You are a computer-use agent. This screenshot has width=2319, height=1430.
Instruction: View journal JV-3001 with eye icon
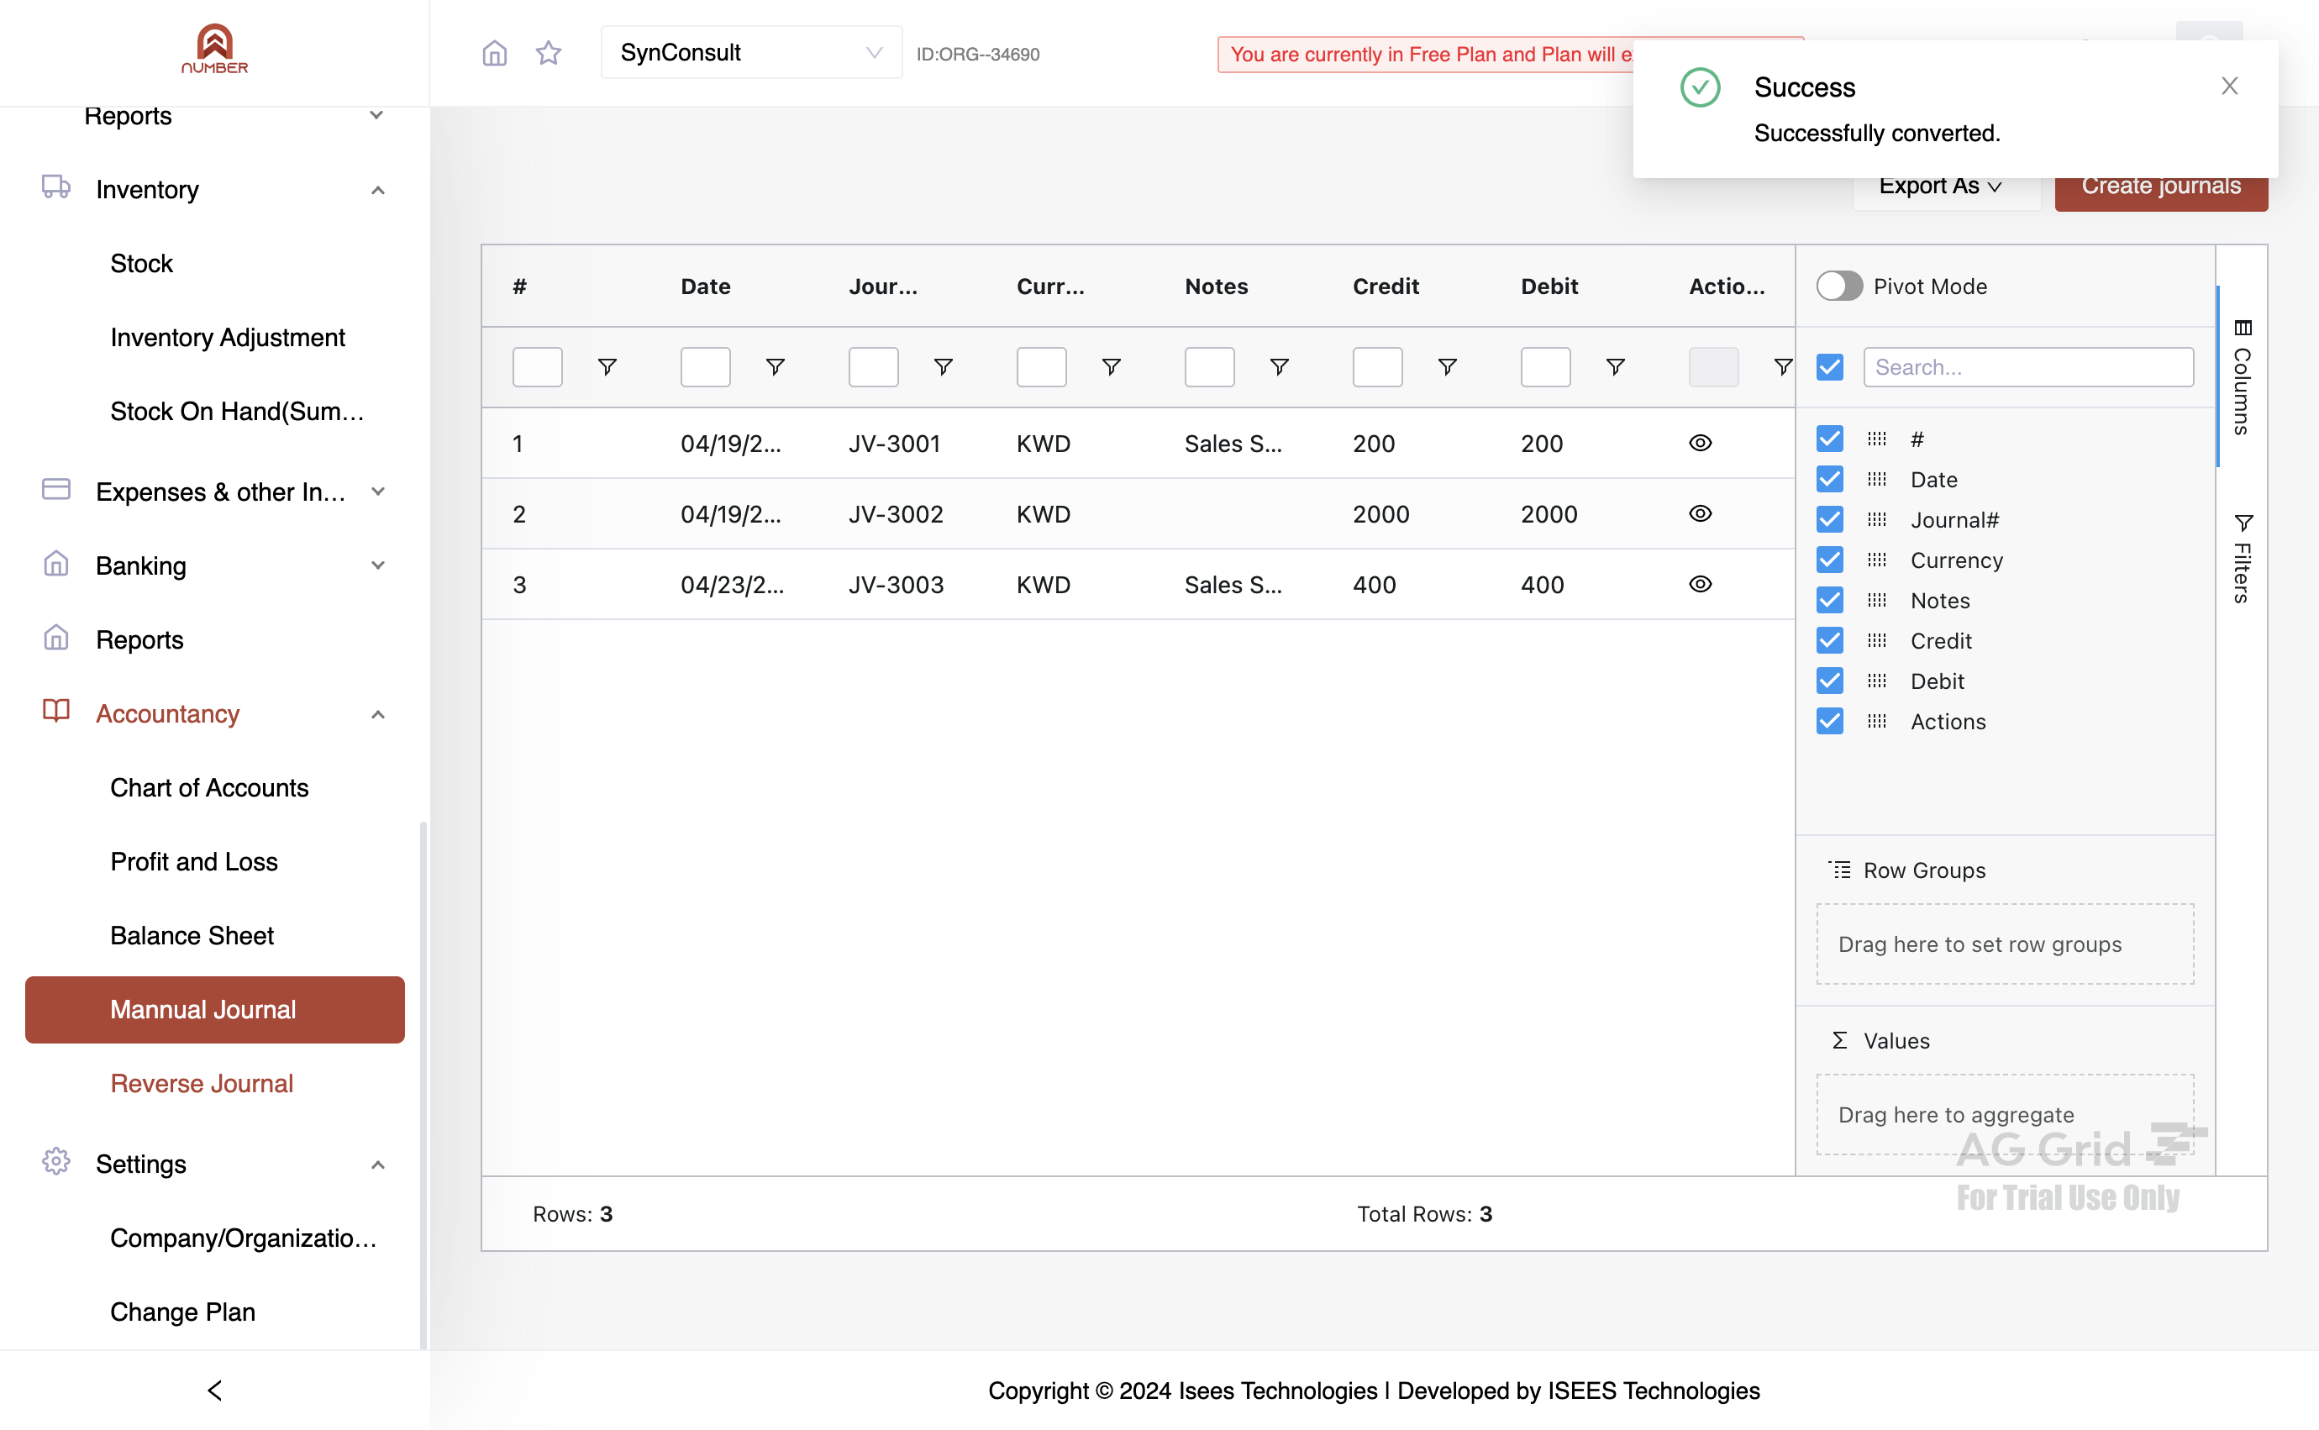point(1700,443)
